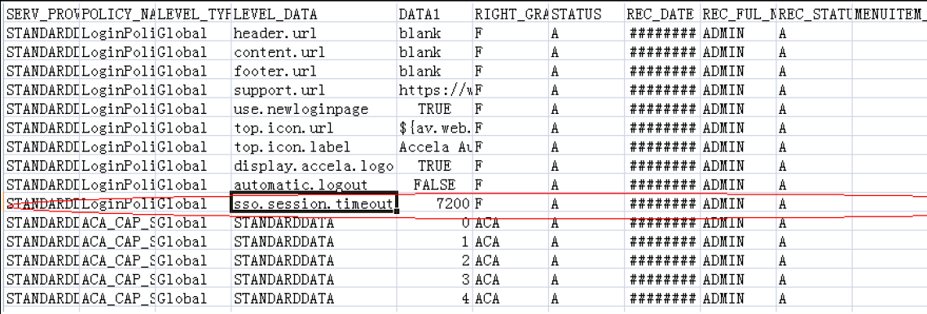
Task: Select the support.url cell
Action: click(314, 89)
